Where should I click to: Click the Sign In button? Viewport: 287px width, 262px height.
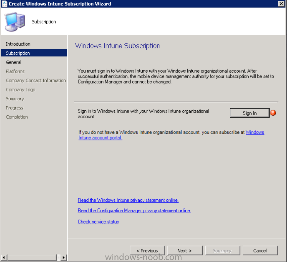250,113
